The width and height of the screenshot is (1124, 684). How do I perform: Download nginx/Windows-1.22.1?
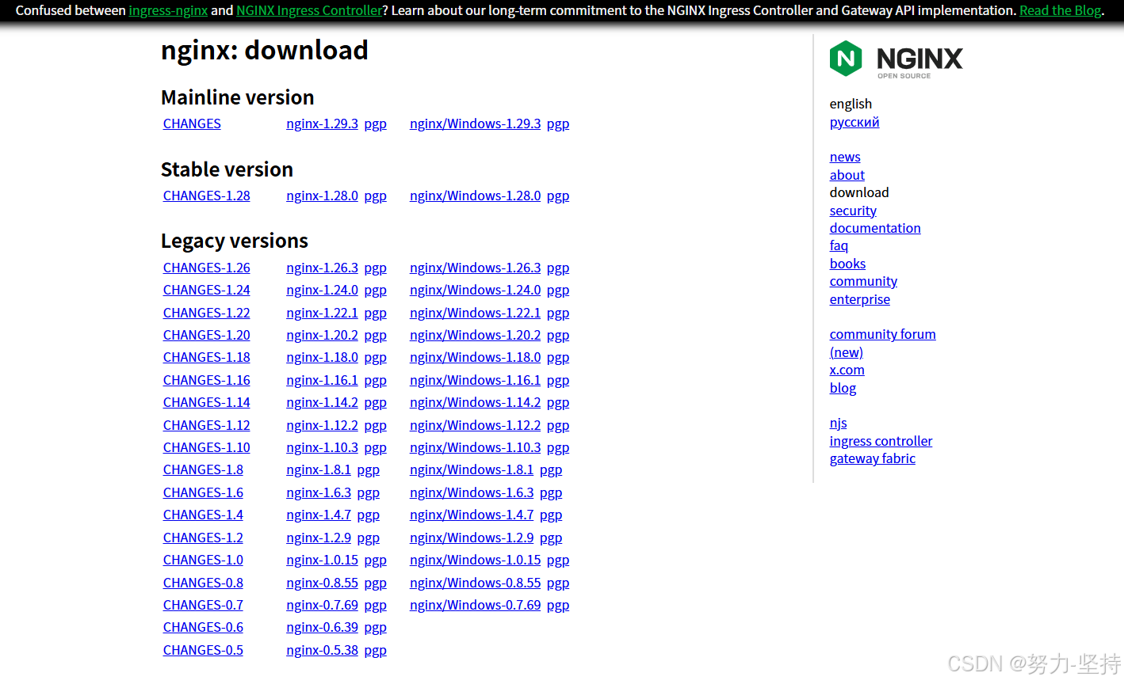[x=475, y=313]
